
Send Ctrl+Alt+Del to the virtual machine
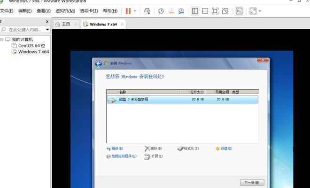pos(147,11)
